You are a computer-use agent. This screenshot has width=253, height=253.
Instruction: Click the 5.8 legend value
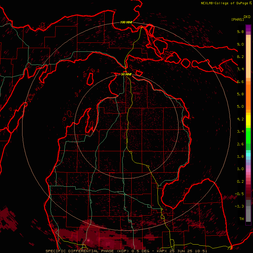[240, 94]
